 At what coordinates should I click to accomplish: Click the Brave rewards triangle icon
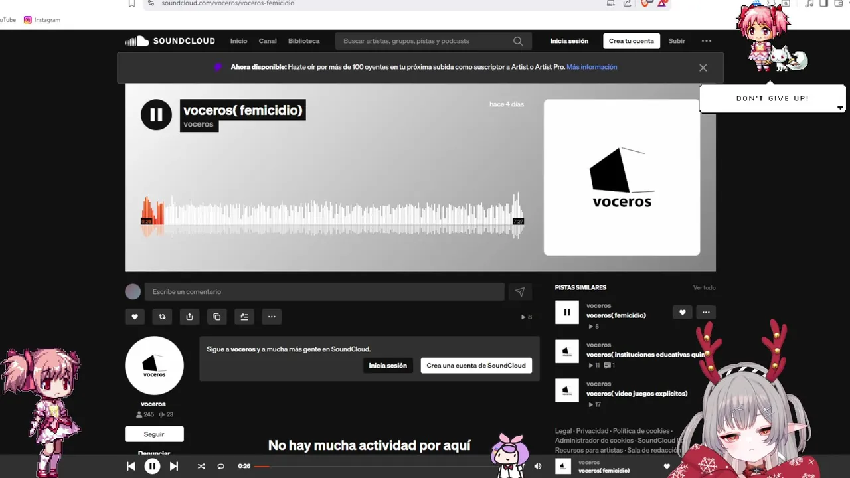coord(662,3)
